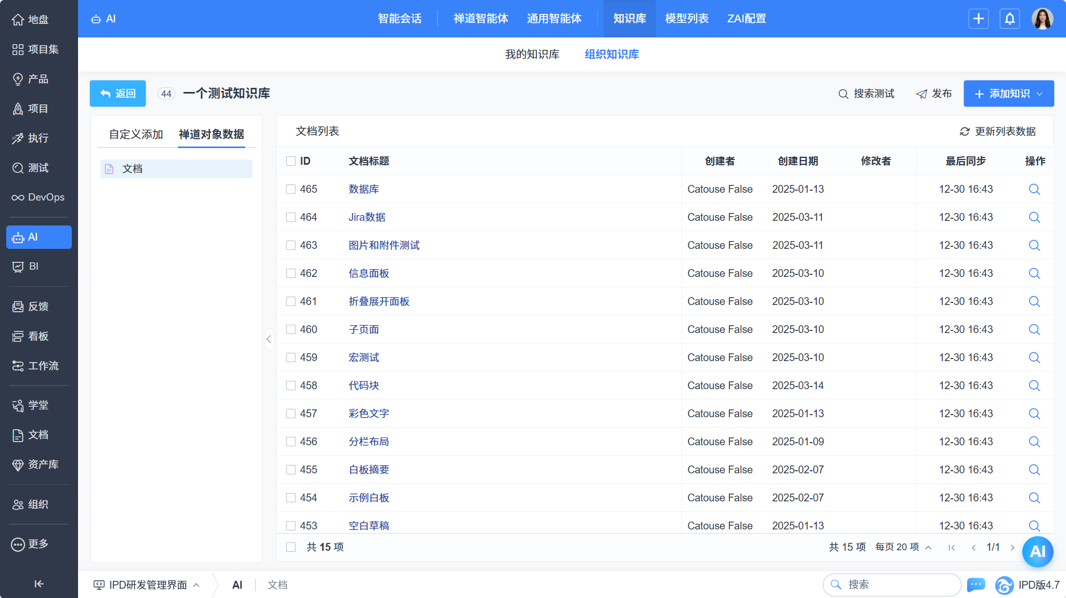Click the chat bubble icon in footer

pos(976,584)
